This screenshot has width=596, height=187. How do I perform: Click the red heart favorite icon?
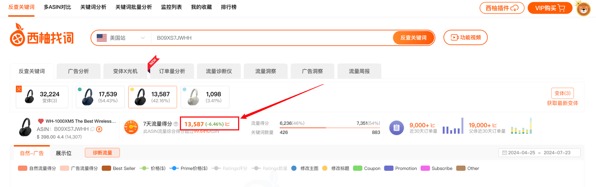[41, 121]
